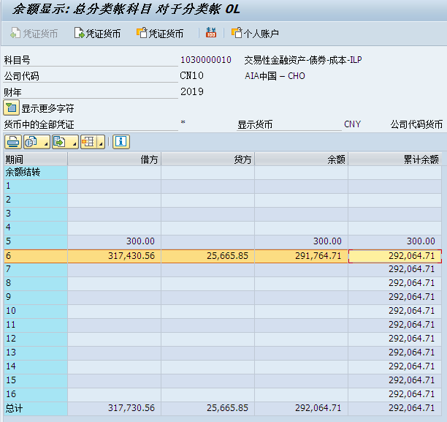Click total credit 25,665.85 in 总计 row

227,408
